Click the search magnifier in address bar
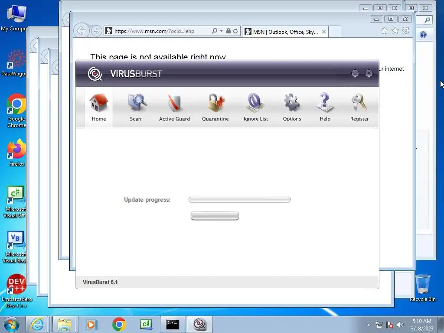This screenshot has width=444, height=333. [214, 31]
